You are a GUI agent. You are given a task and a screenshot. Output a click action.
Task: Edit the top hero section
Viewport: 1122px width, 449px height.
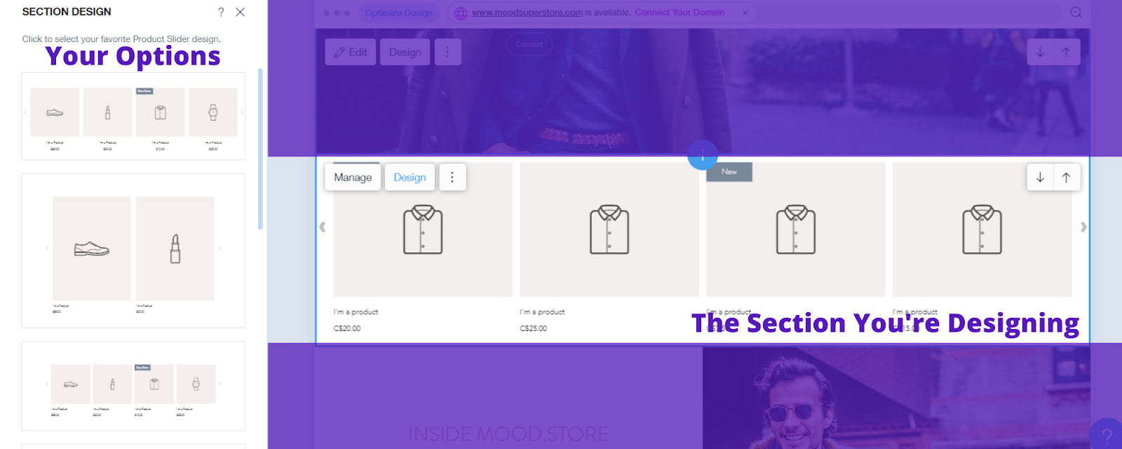click(351, 52)
